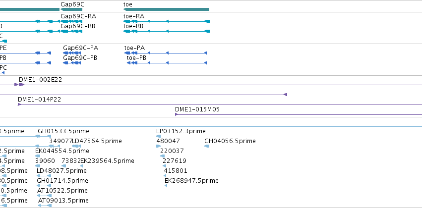The height and width of the screenshot is (208, 422).
Task: Click the 415801 EST arrow
Action: pos(165,176)
